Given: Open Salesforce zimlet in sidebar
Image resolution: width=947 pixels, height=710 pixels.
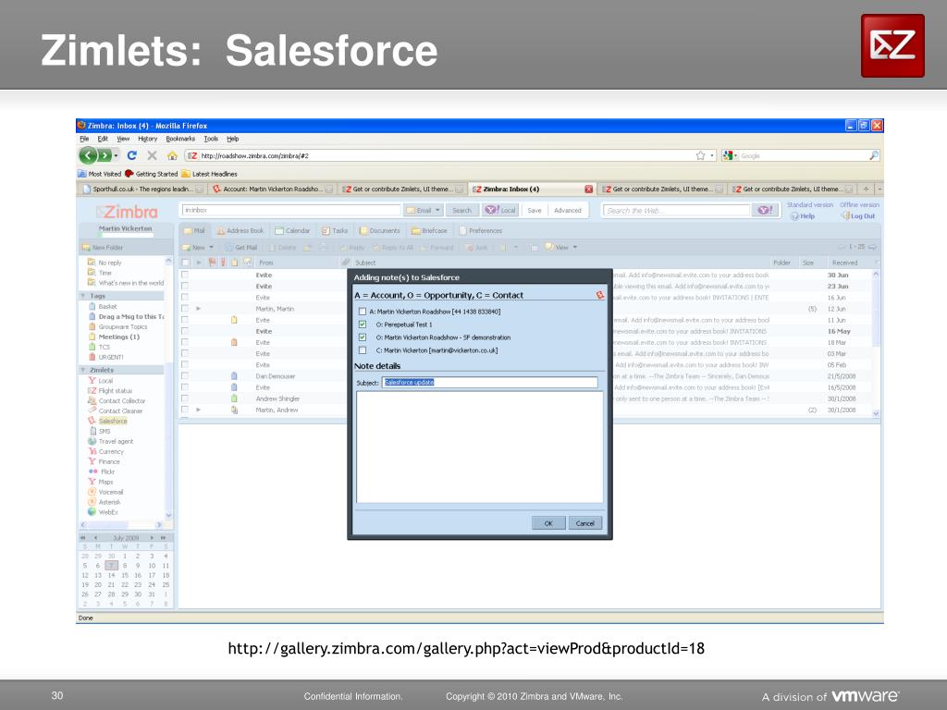Looking at the screenshot, I should click(x=112, y=421).
